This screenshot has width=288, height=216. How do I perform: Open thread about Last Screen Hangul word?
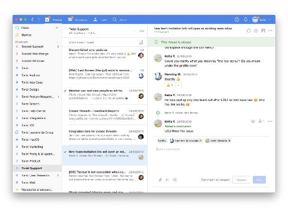pyautogui.click(x=105, y=74)
